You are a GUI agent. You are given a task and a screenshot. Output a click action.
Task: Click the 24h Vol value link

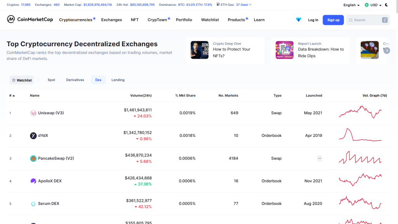coord(142,5)
